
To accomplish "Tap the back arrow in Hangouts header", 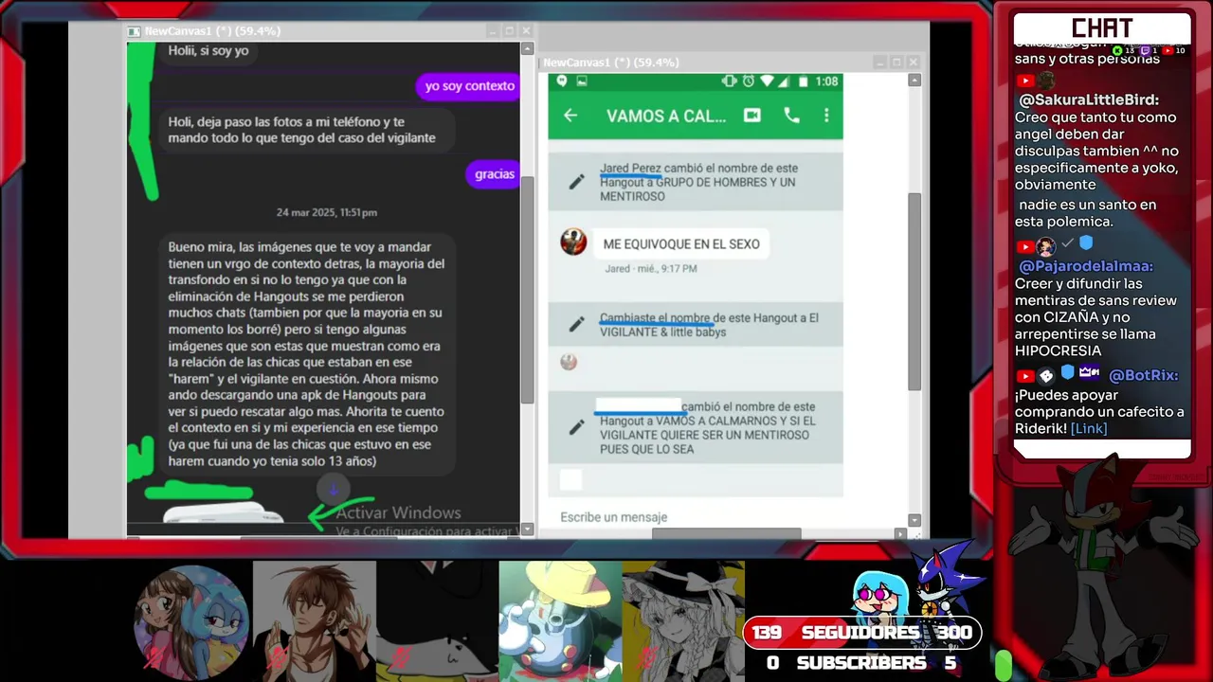I will pyautogui.click(x=570, y=116).
